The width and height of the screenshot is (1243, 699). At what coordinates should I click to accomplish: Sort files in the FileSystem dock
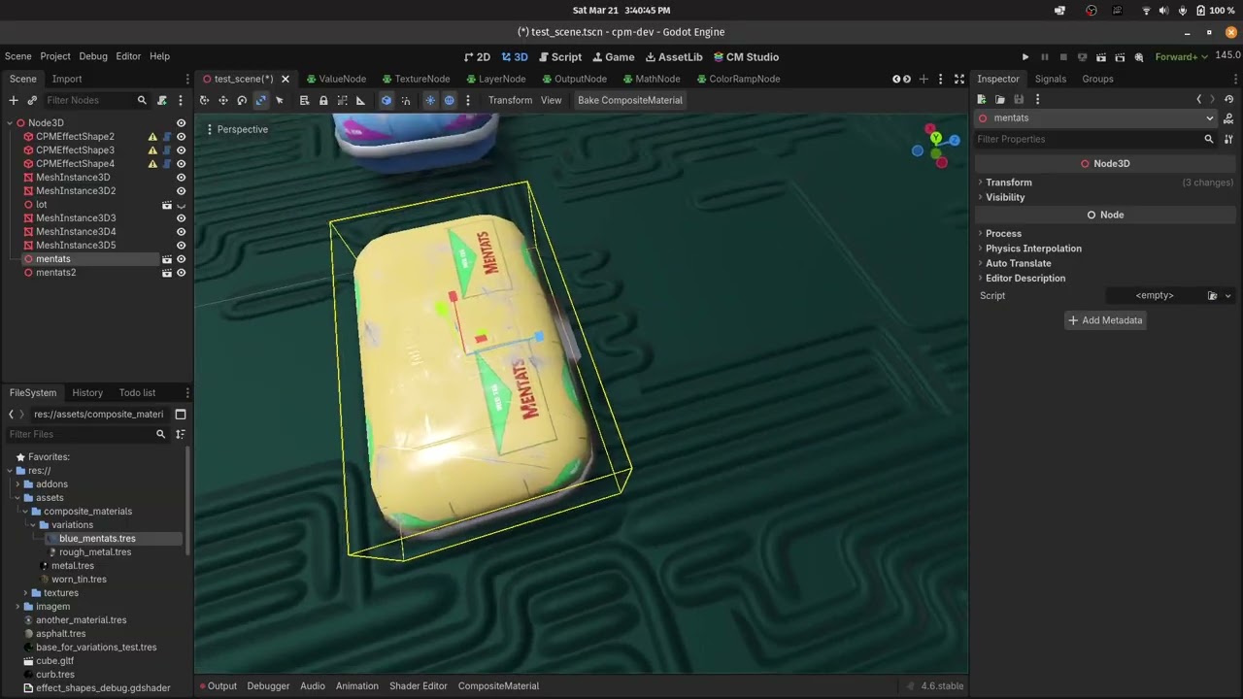[x=181, y=434]
